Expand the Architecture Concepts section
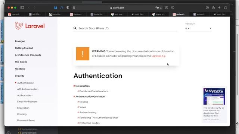This screenshot has height=134, width=239. (28, 55)
